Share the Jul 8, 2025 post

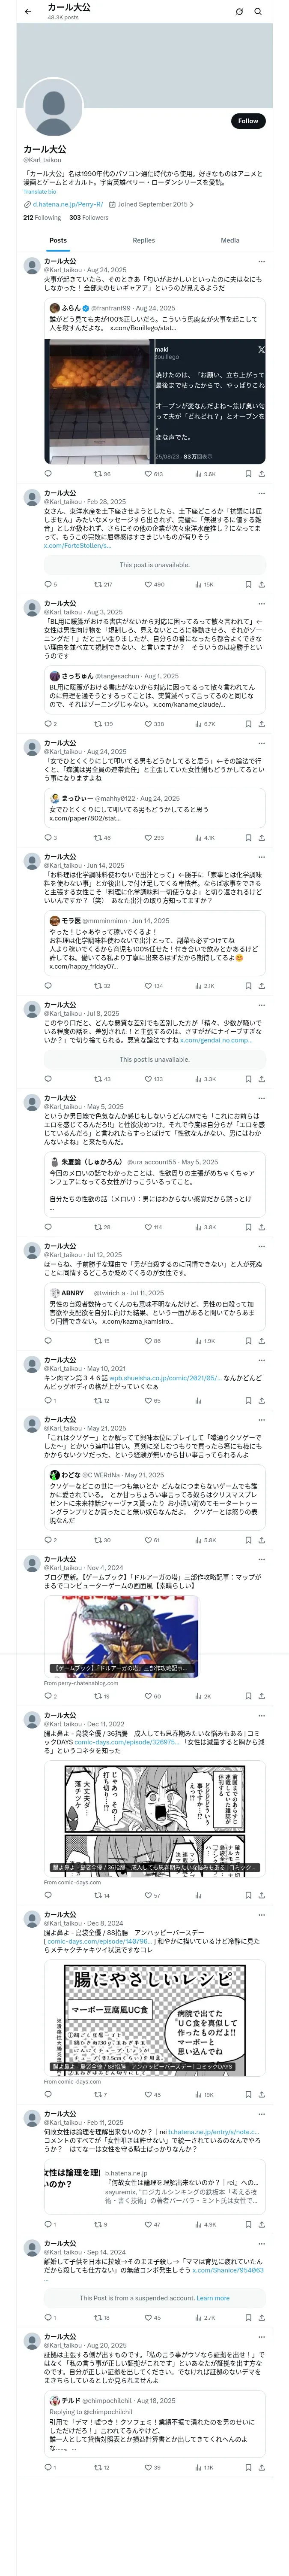[x=262, y=1079]
